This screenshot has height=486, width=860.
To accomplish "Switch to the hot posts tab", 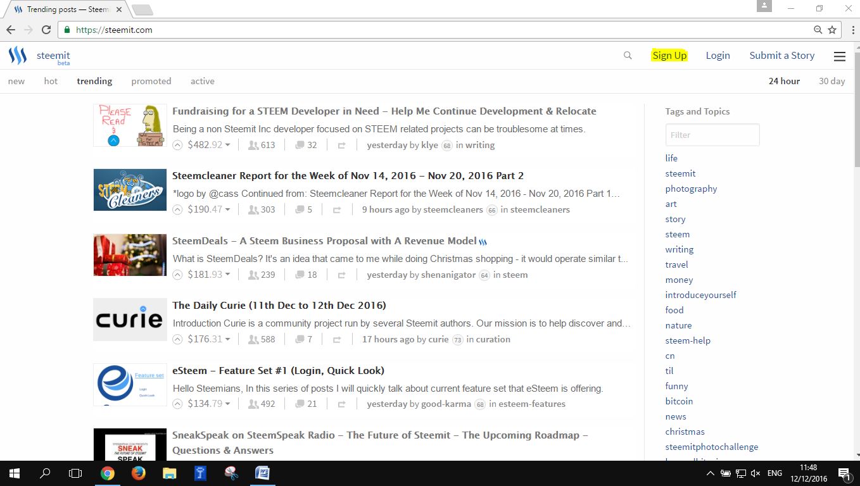I will pos(51,81).
